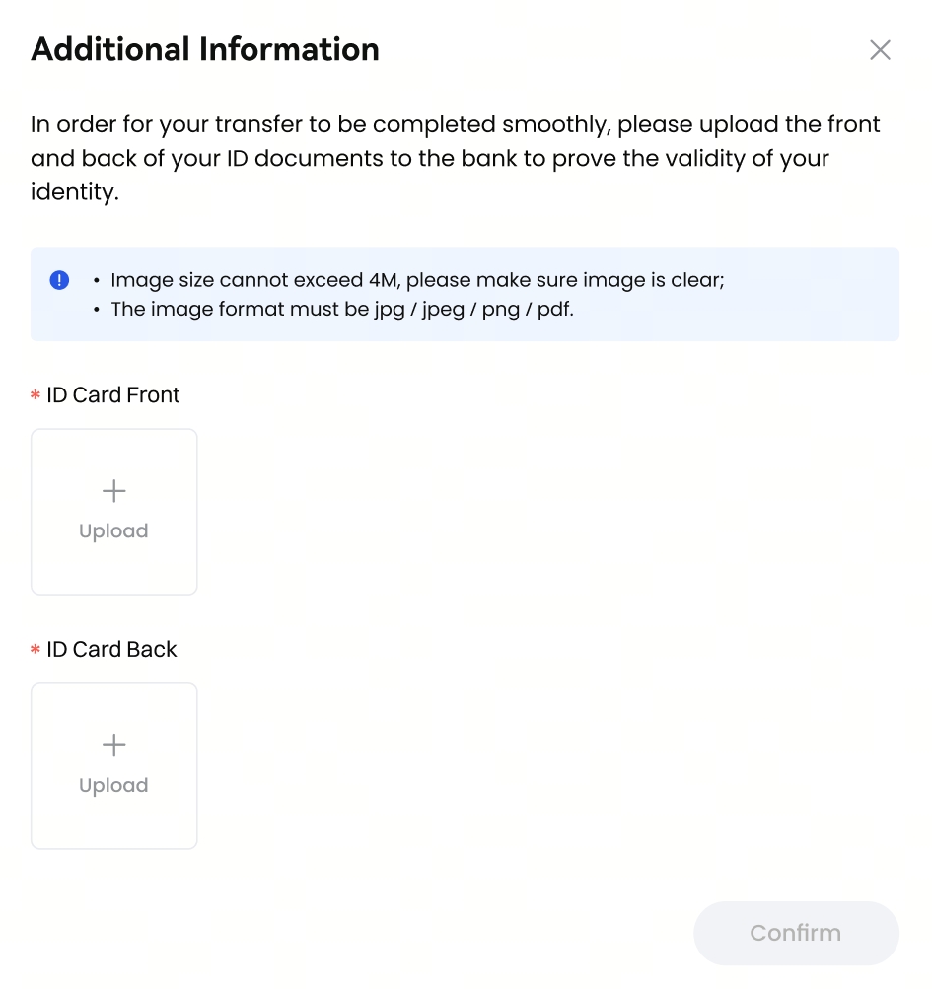This screenshot has height=989, width=932.
Task: Select the Upload text for ID Card Back
Action: click(x=113, y=785)
